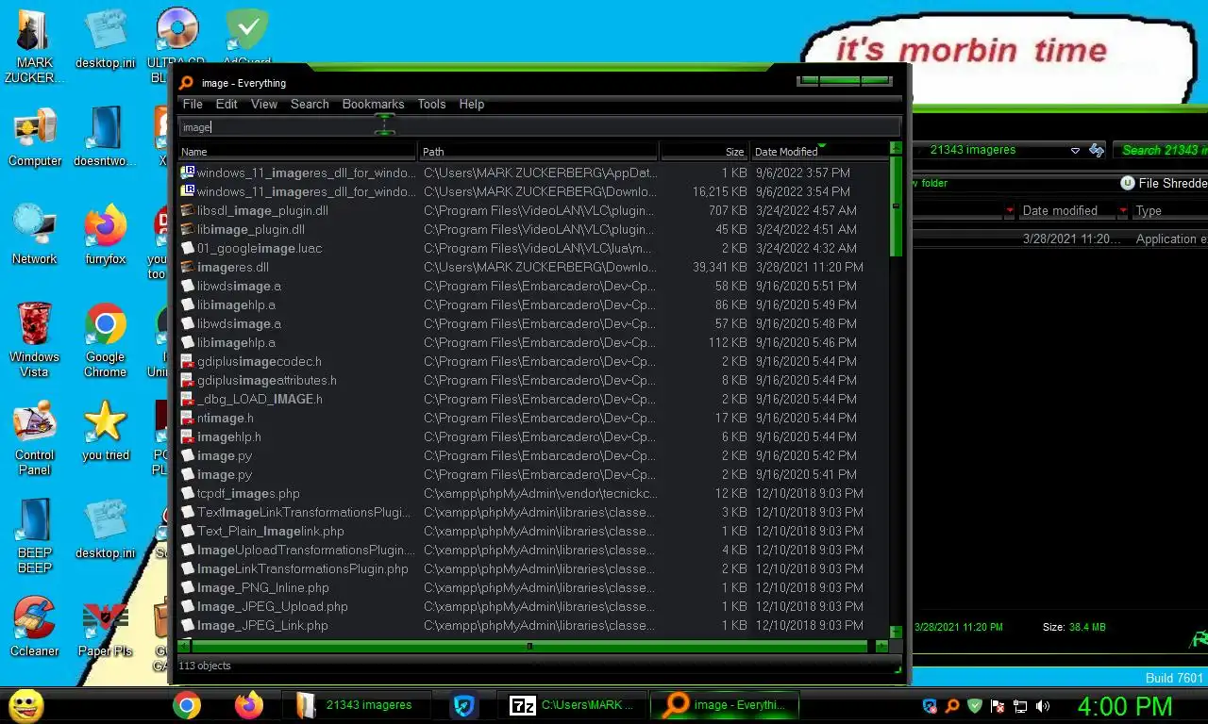Click the up arrow of the results vertical scrollbar

[x=896, y=148]
